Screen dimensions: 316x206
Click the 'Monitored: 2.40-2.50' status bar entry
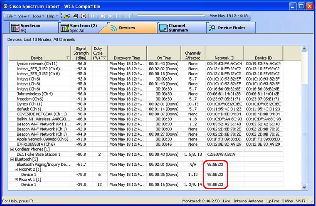point(201,201)
